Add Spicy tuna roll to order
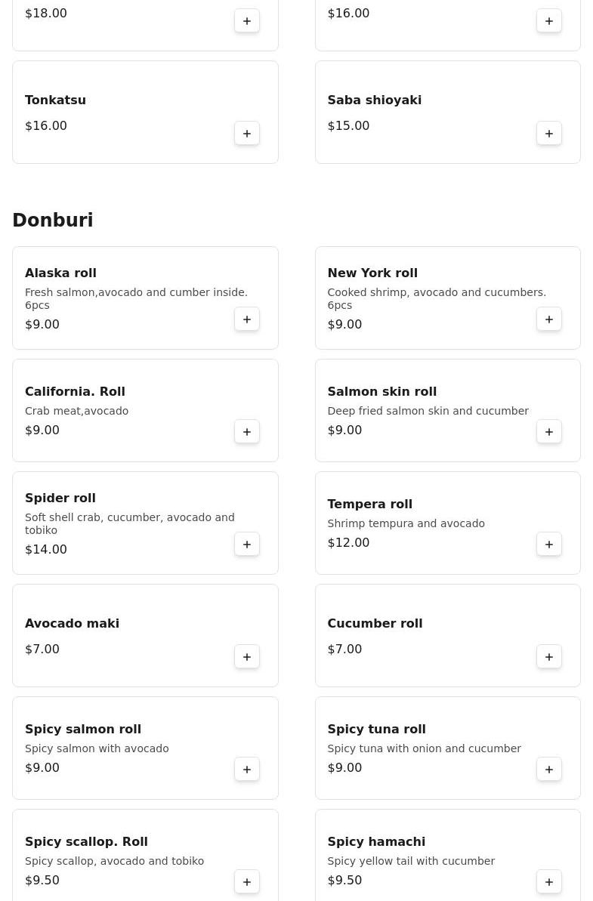The width and height of the screenshot is (593, 901). tap(549, 770)
